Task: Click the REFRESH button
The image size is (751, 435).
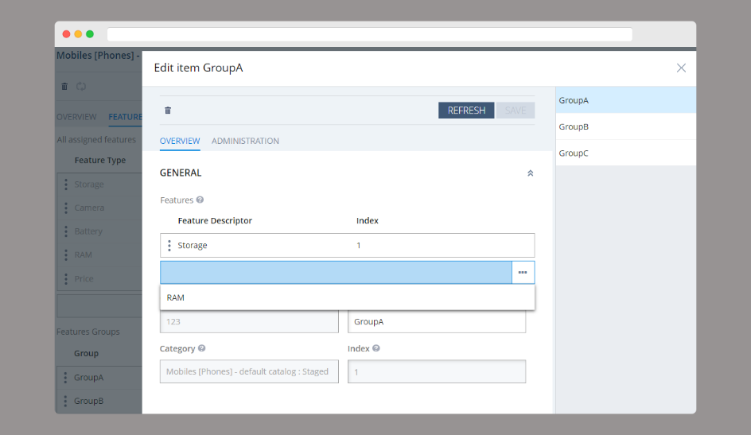Action: click(466, 111)
